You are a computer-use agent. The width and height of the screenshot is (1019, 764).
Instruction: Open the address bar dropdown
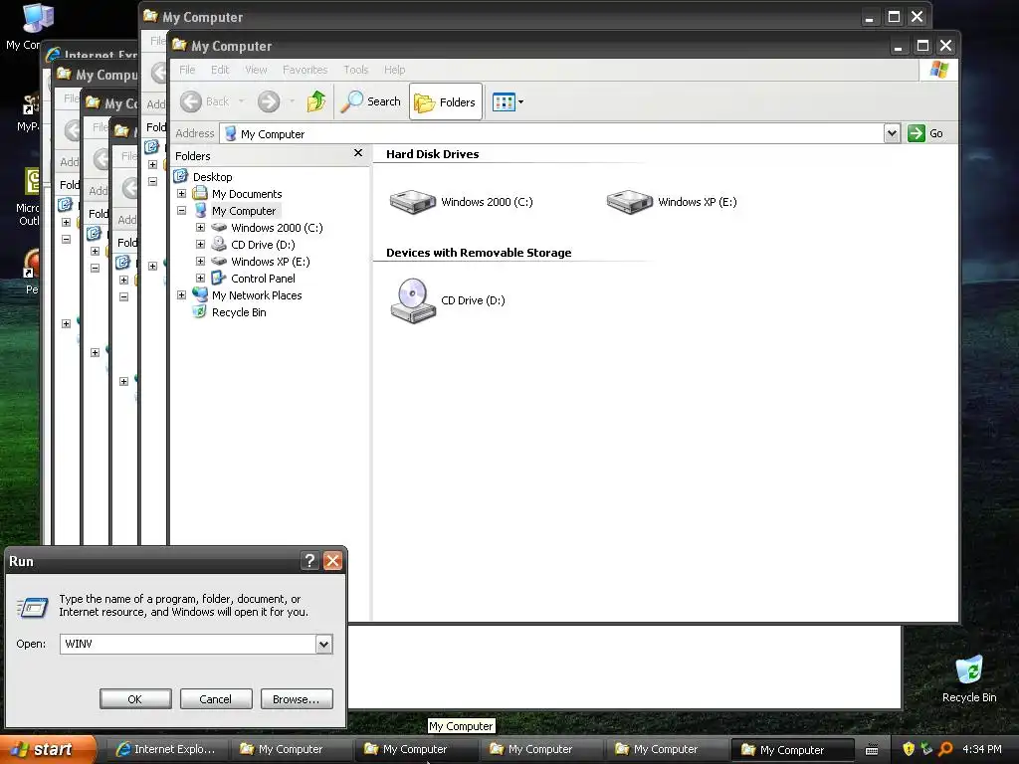pos(892,133)
